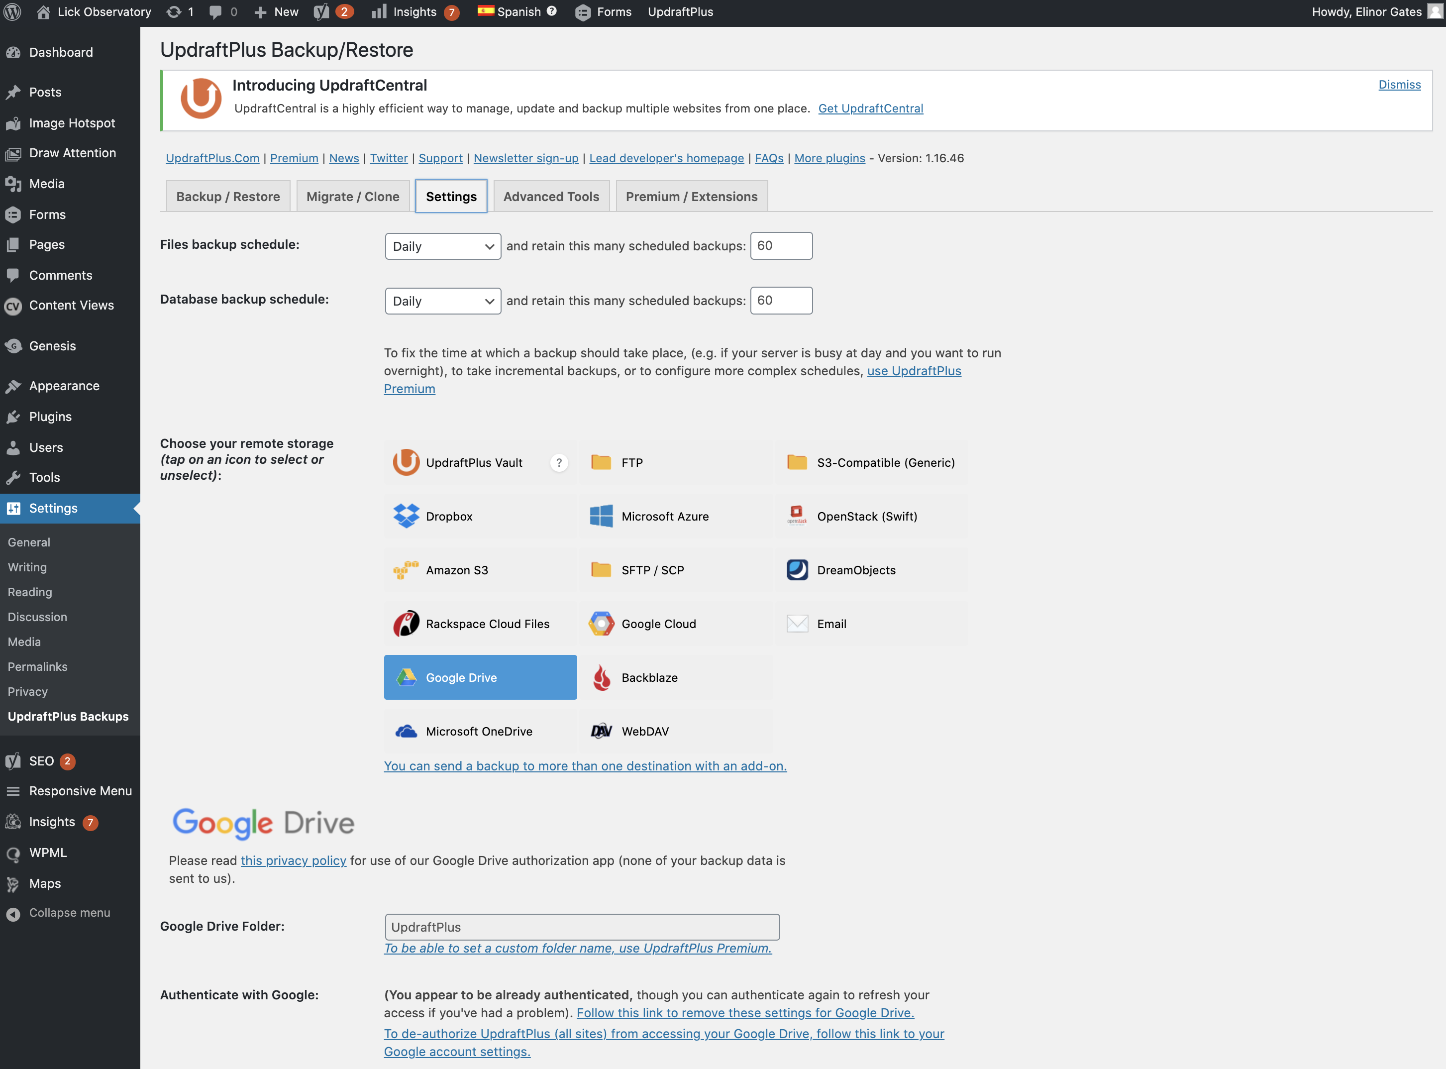
Task: Click the Google Drive Folder text field
Action: (582, 927)
